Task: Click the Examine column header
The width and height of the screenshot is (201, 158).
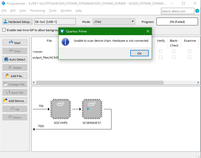Action: pos(190,41)
